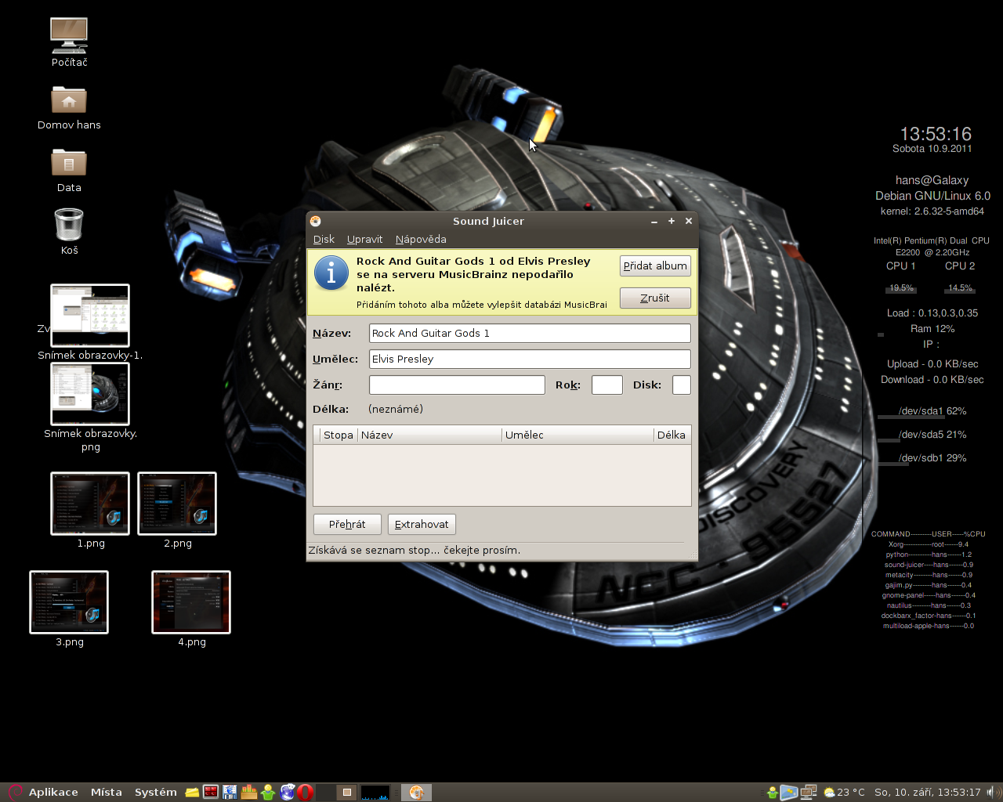
Task: Focus the Název input field
Action: [x=530, y=334]
